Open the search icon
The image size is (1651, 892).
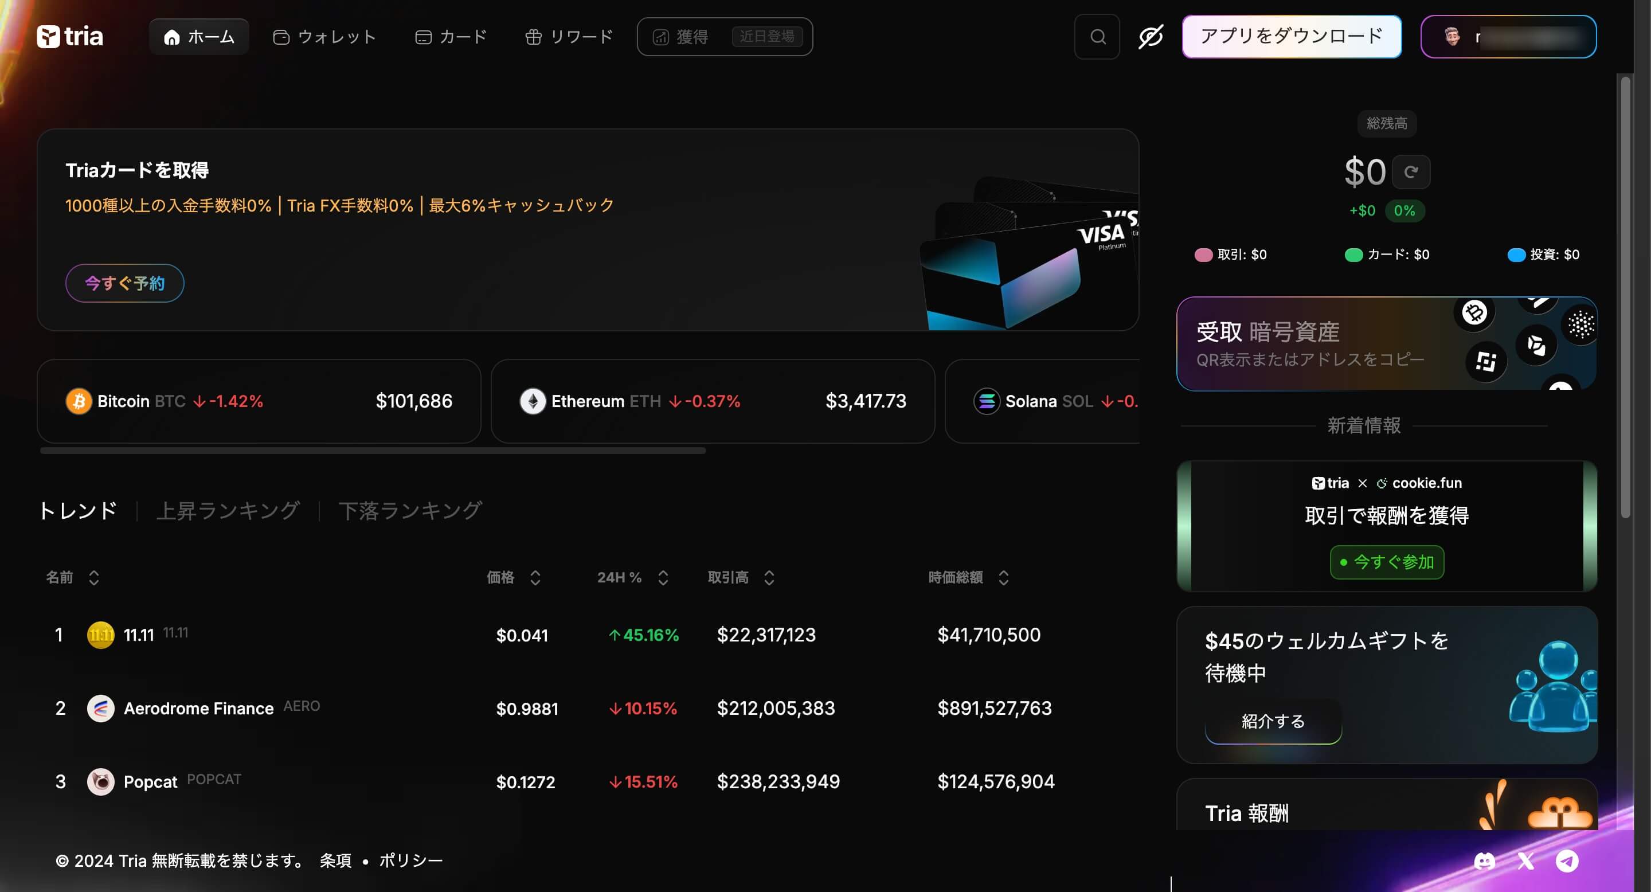[1097, 37]
